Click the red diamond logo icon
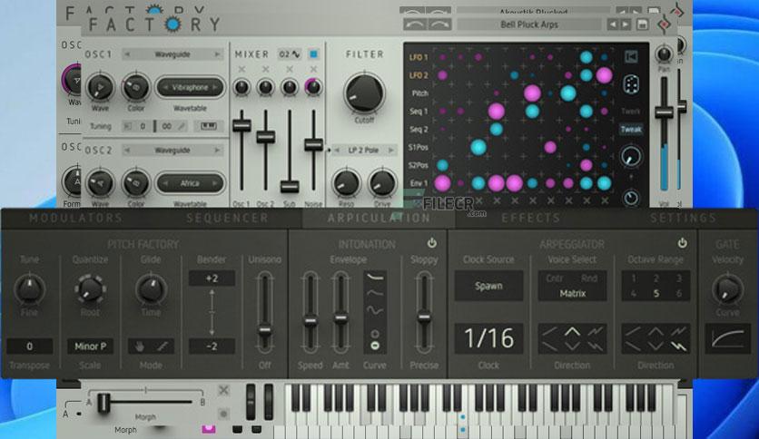 665,24
